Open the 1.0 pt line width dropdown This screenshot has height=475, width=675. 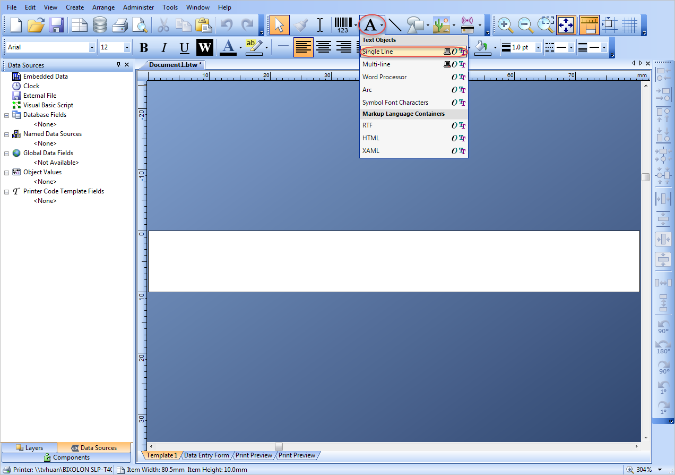pos(538,47)
